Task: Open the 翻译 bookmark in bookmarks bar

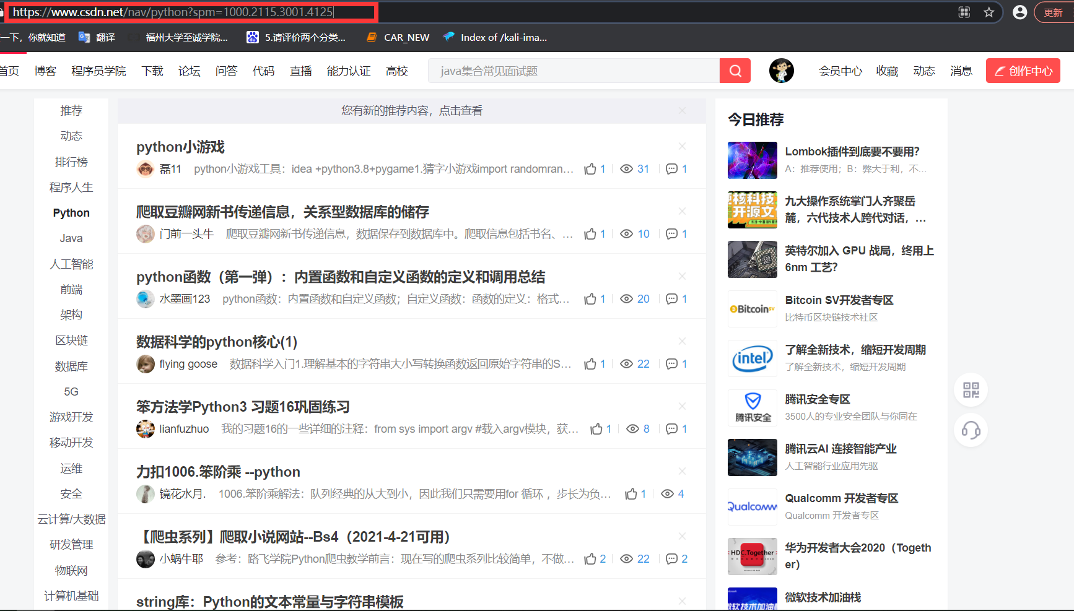Action: (x=97, y=37)
